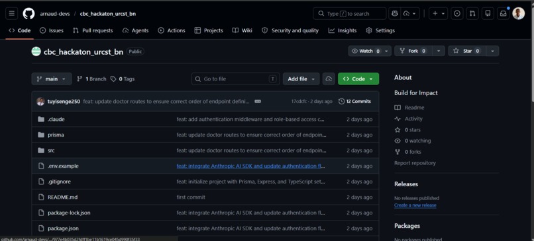This screenshot has height=241, width=534.
Task: Open the user profile avatar menu
Action: pyautogui.click(x=518, y=14)
